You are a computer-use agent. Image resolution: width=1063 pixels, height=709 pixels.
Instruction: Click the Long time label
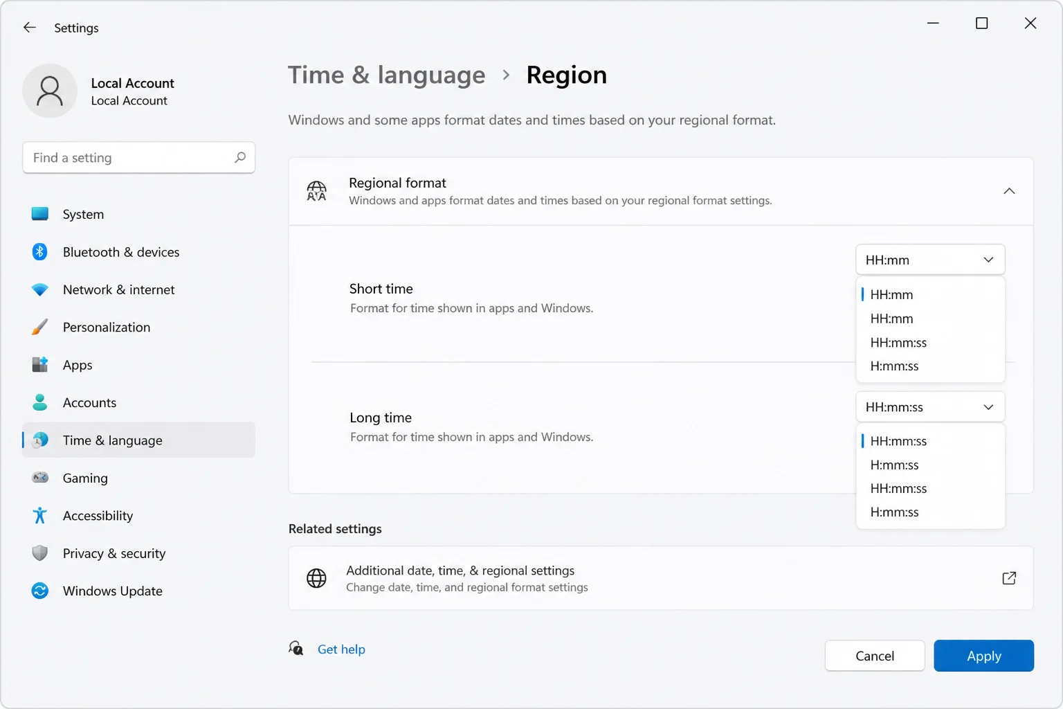coord(381,418)
